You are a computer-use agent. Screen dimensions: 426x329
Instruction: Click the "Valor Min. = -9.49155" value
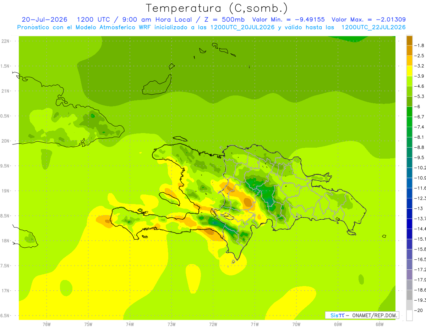click(x=289, y=20)
